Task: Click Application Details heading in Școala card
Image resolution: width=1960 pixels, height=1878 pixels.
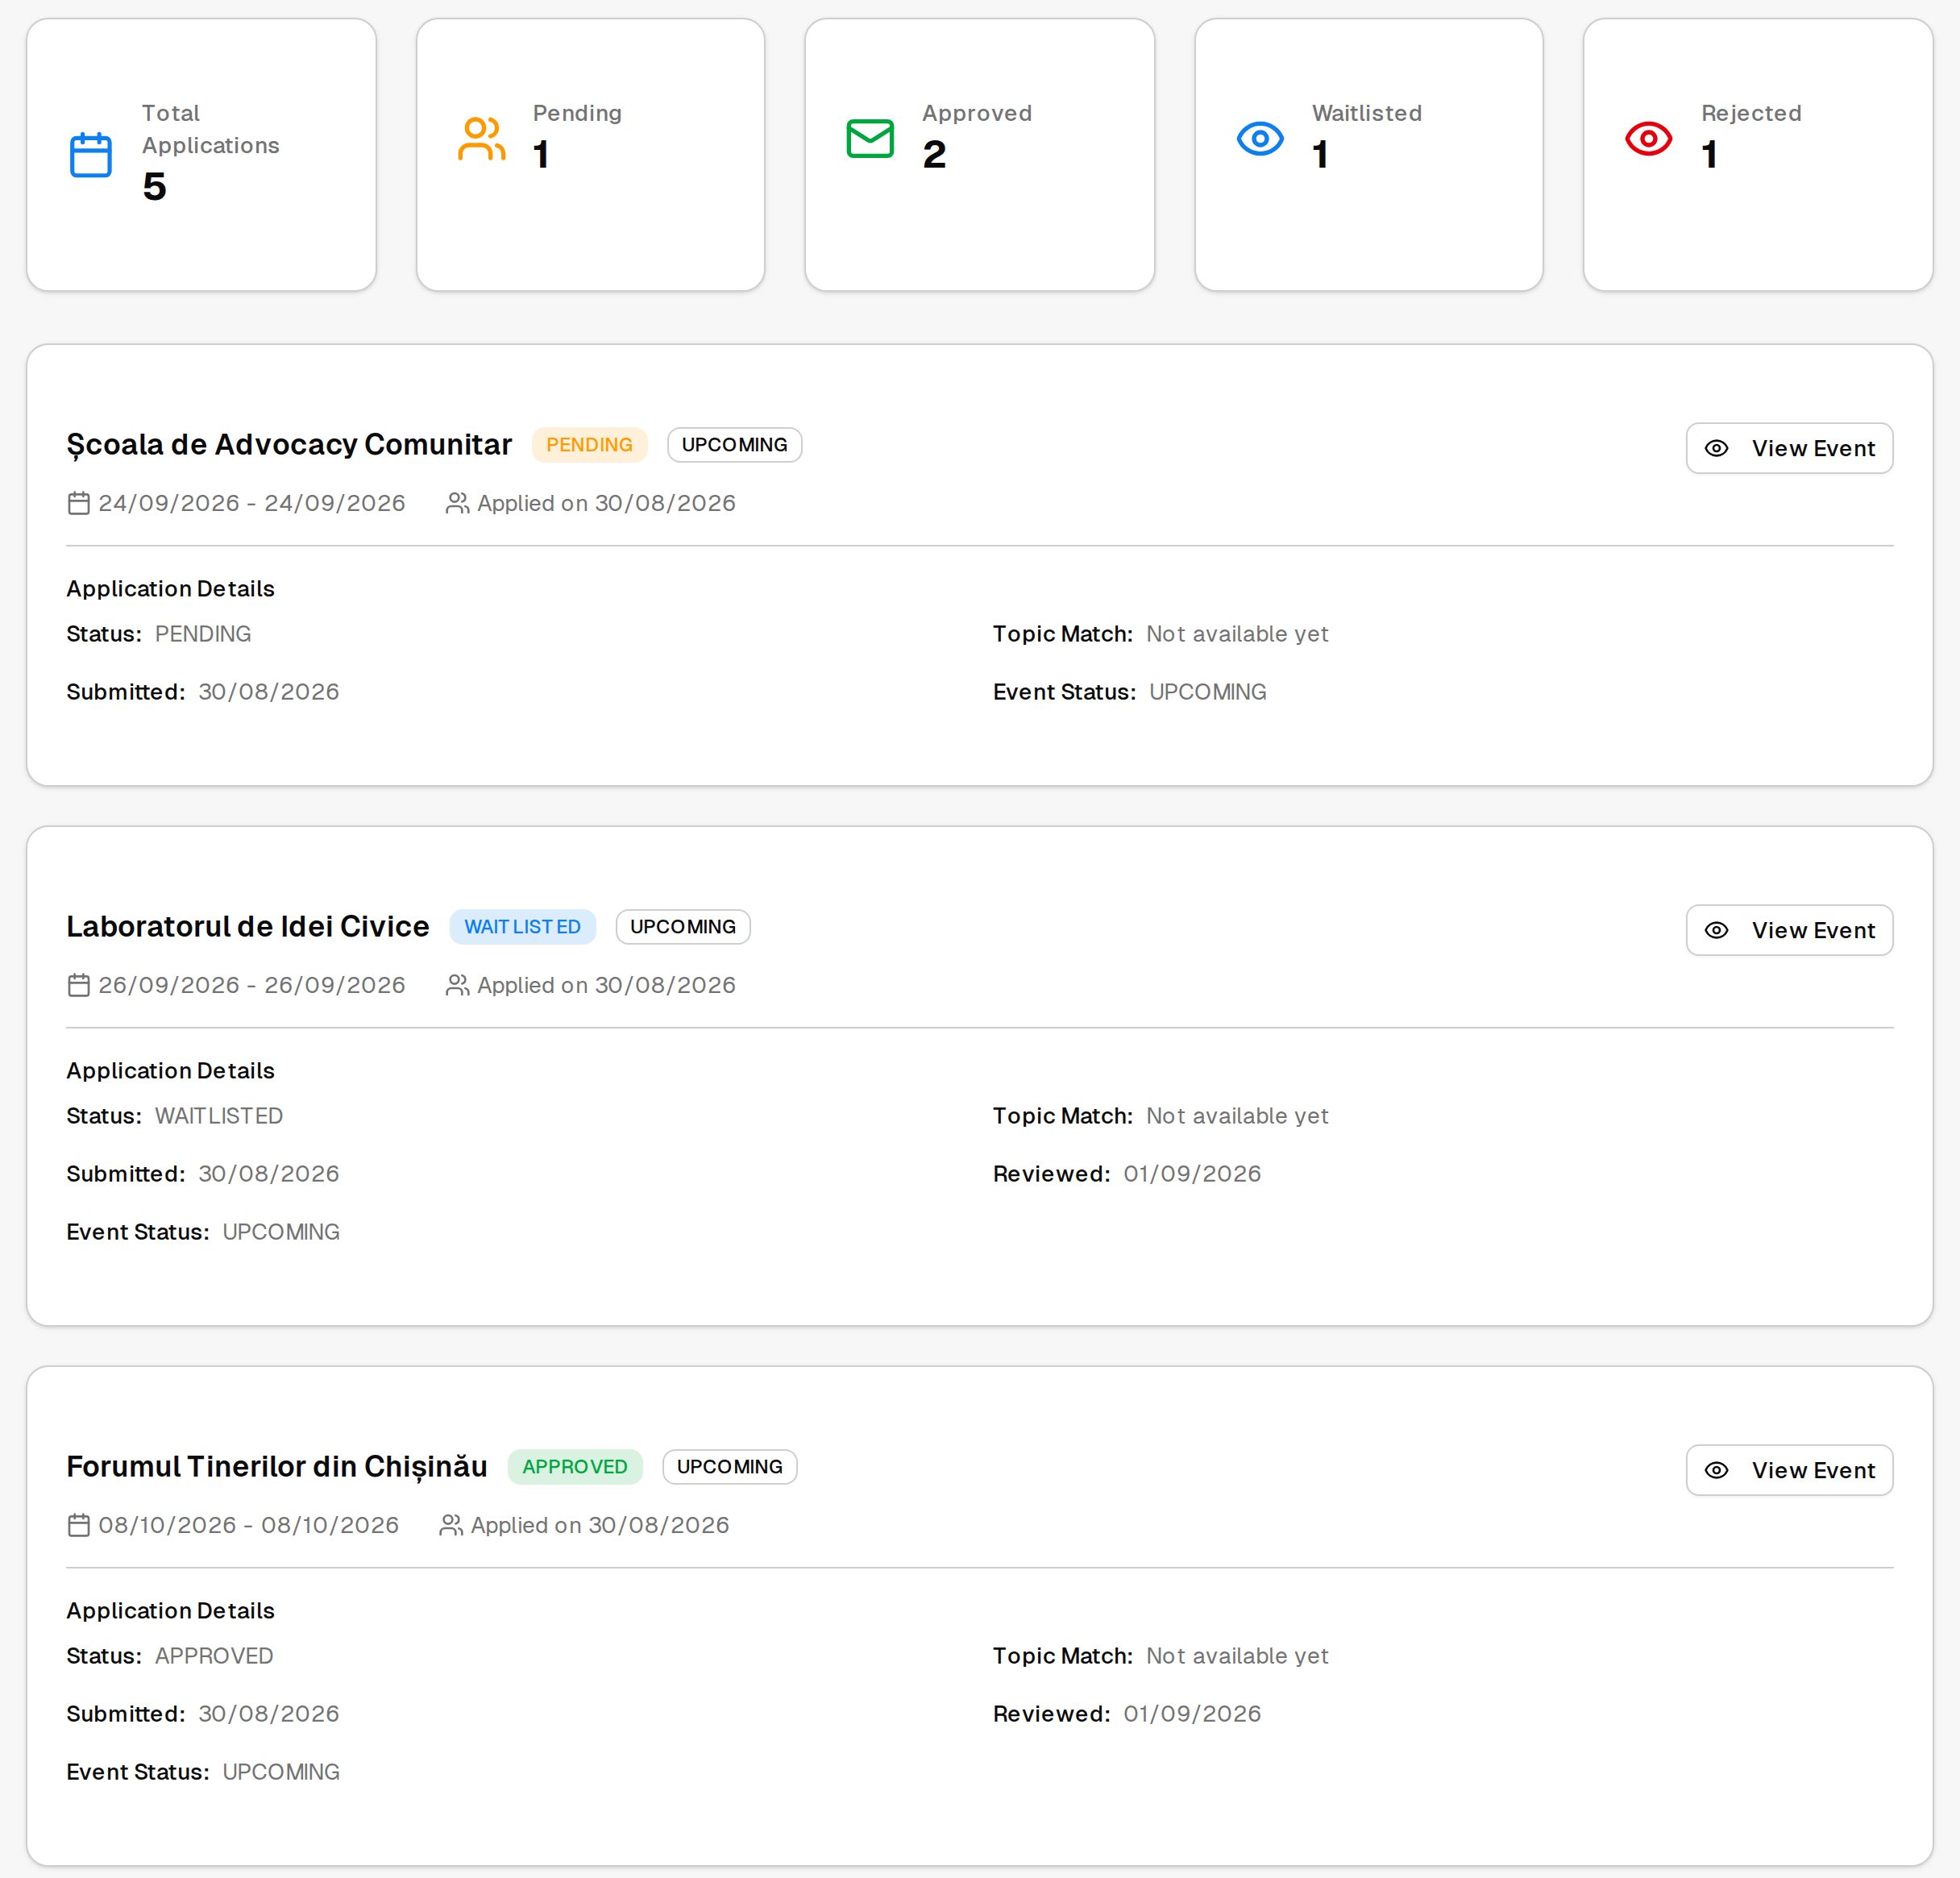Action: [170, 589]
